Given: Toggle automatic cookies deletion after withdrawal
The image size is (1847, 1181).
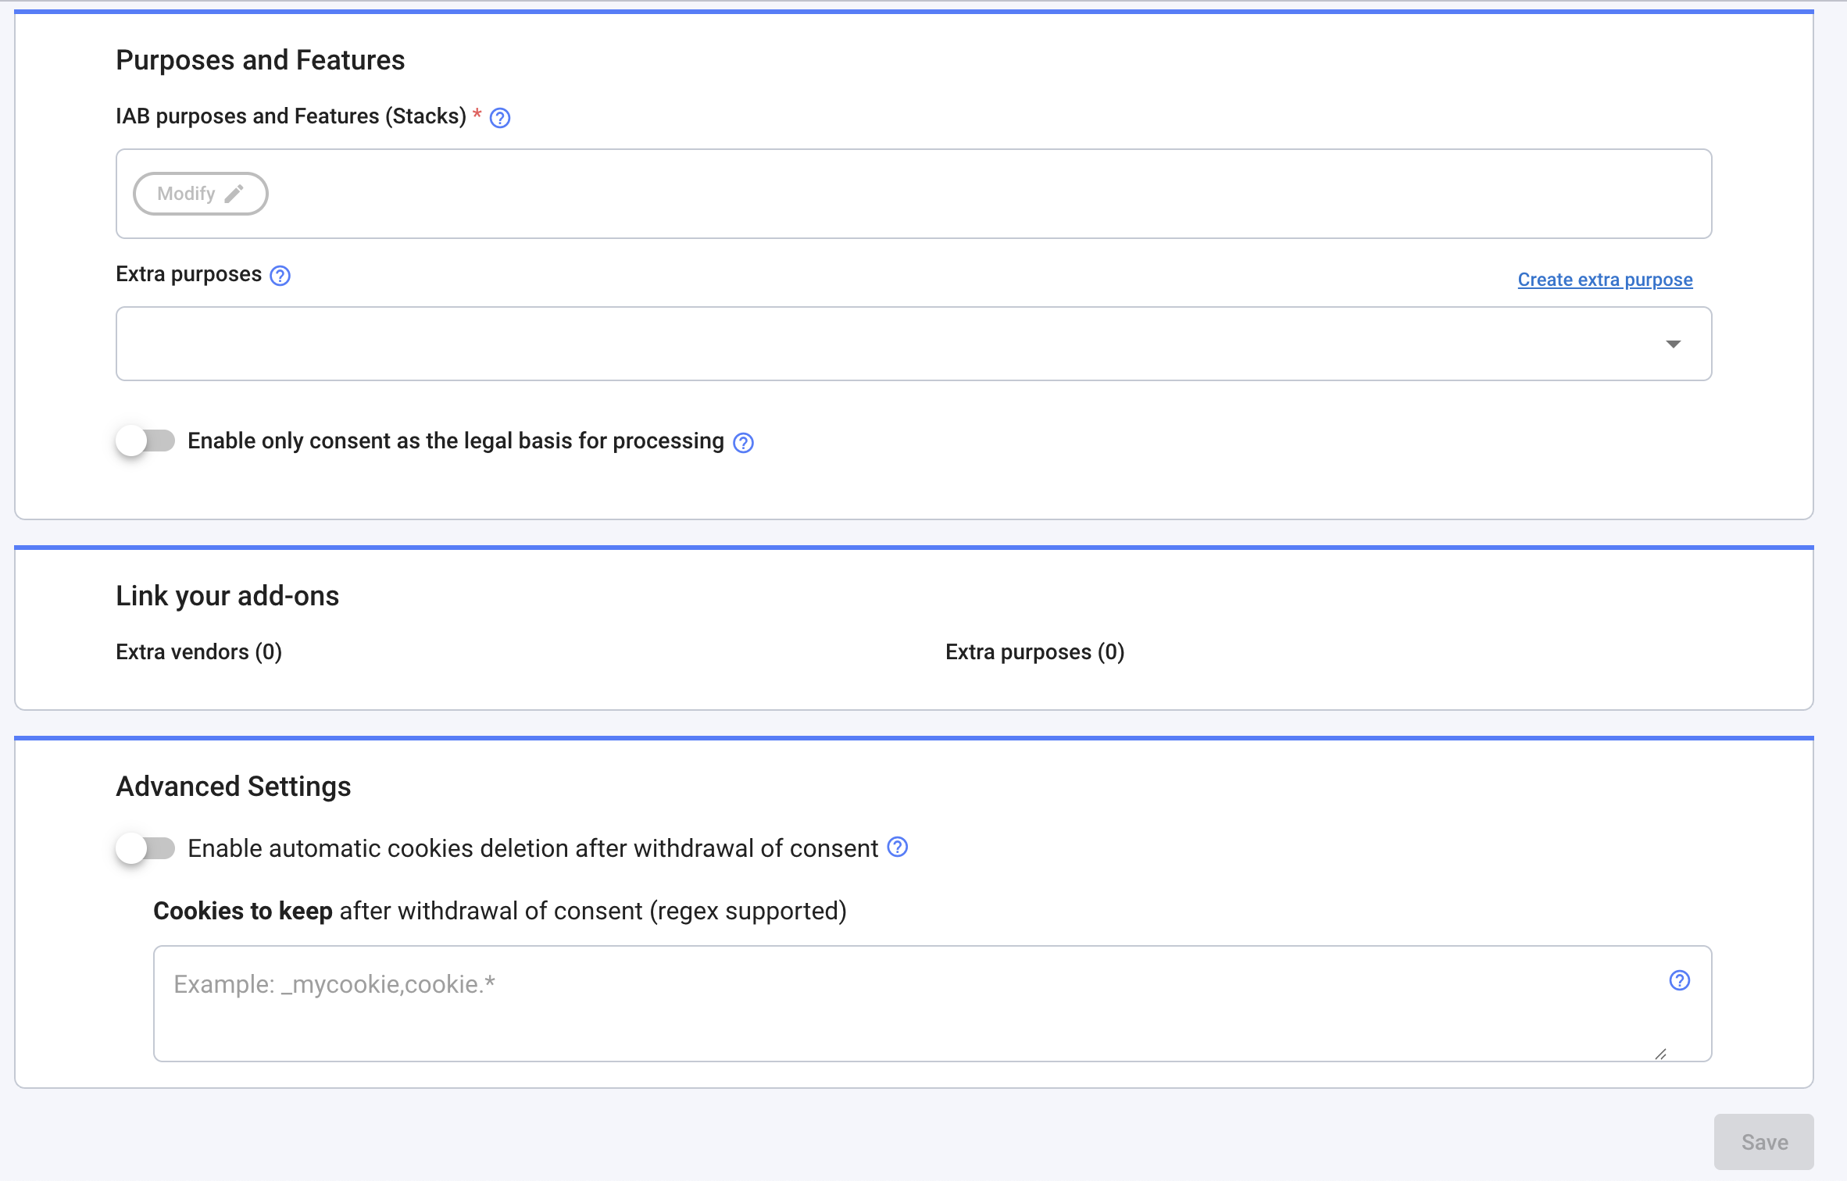Looking at the screenshot, I should [x=145, y=849].
